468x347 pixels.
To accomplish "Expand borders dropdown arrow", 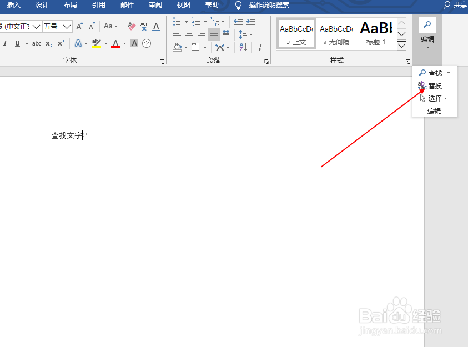I will click(205, 47).
